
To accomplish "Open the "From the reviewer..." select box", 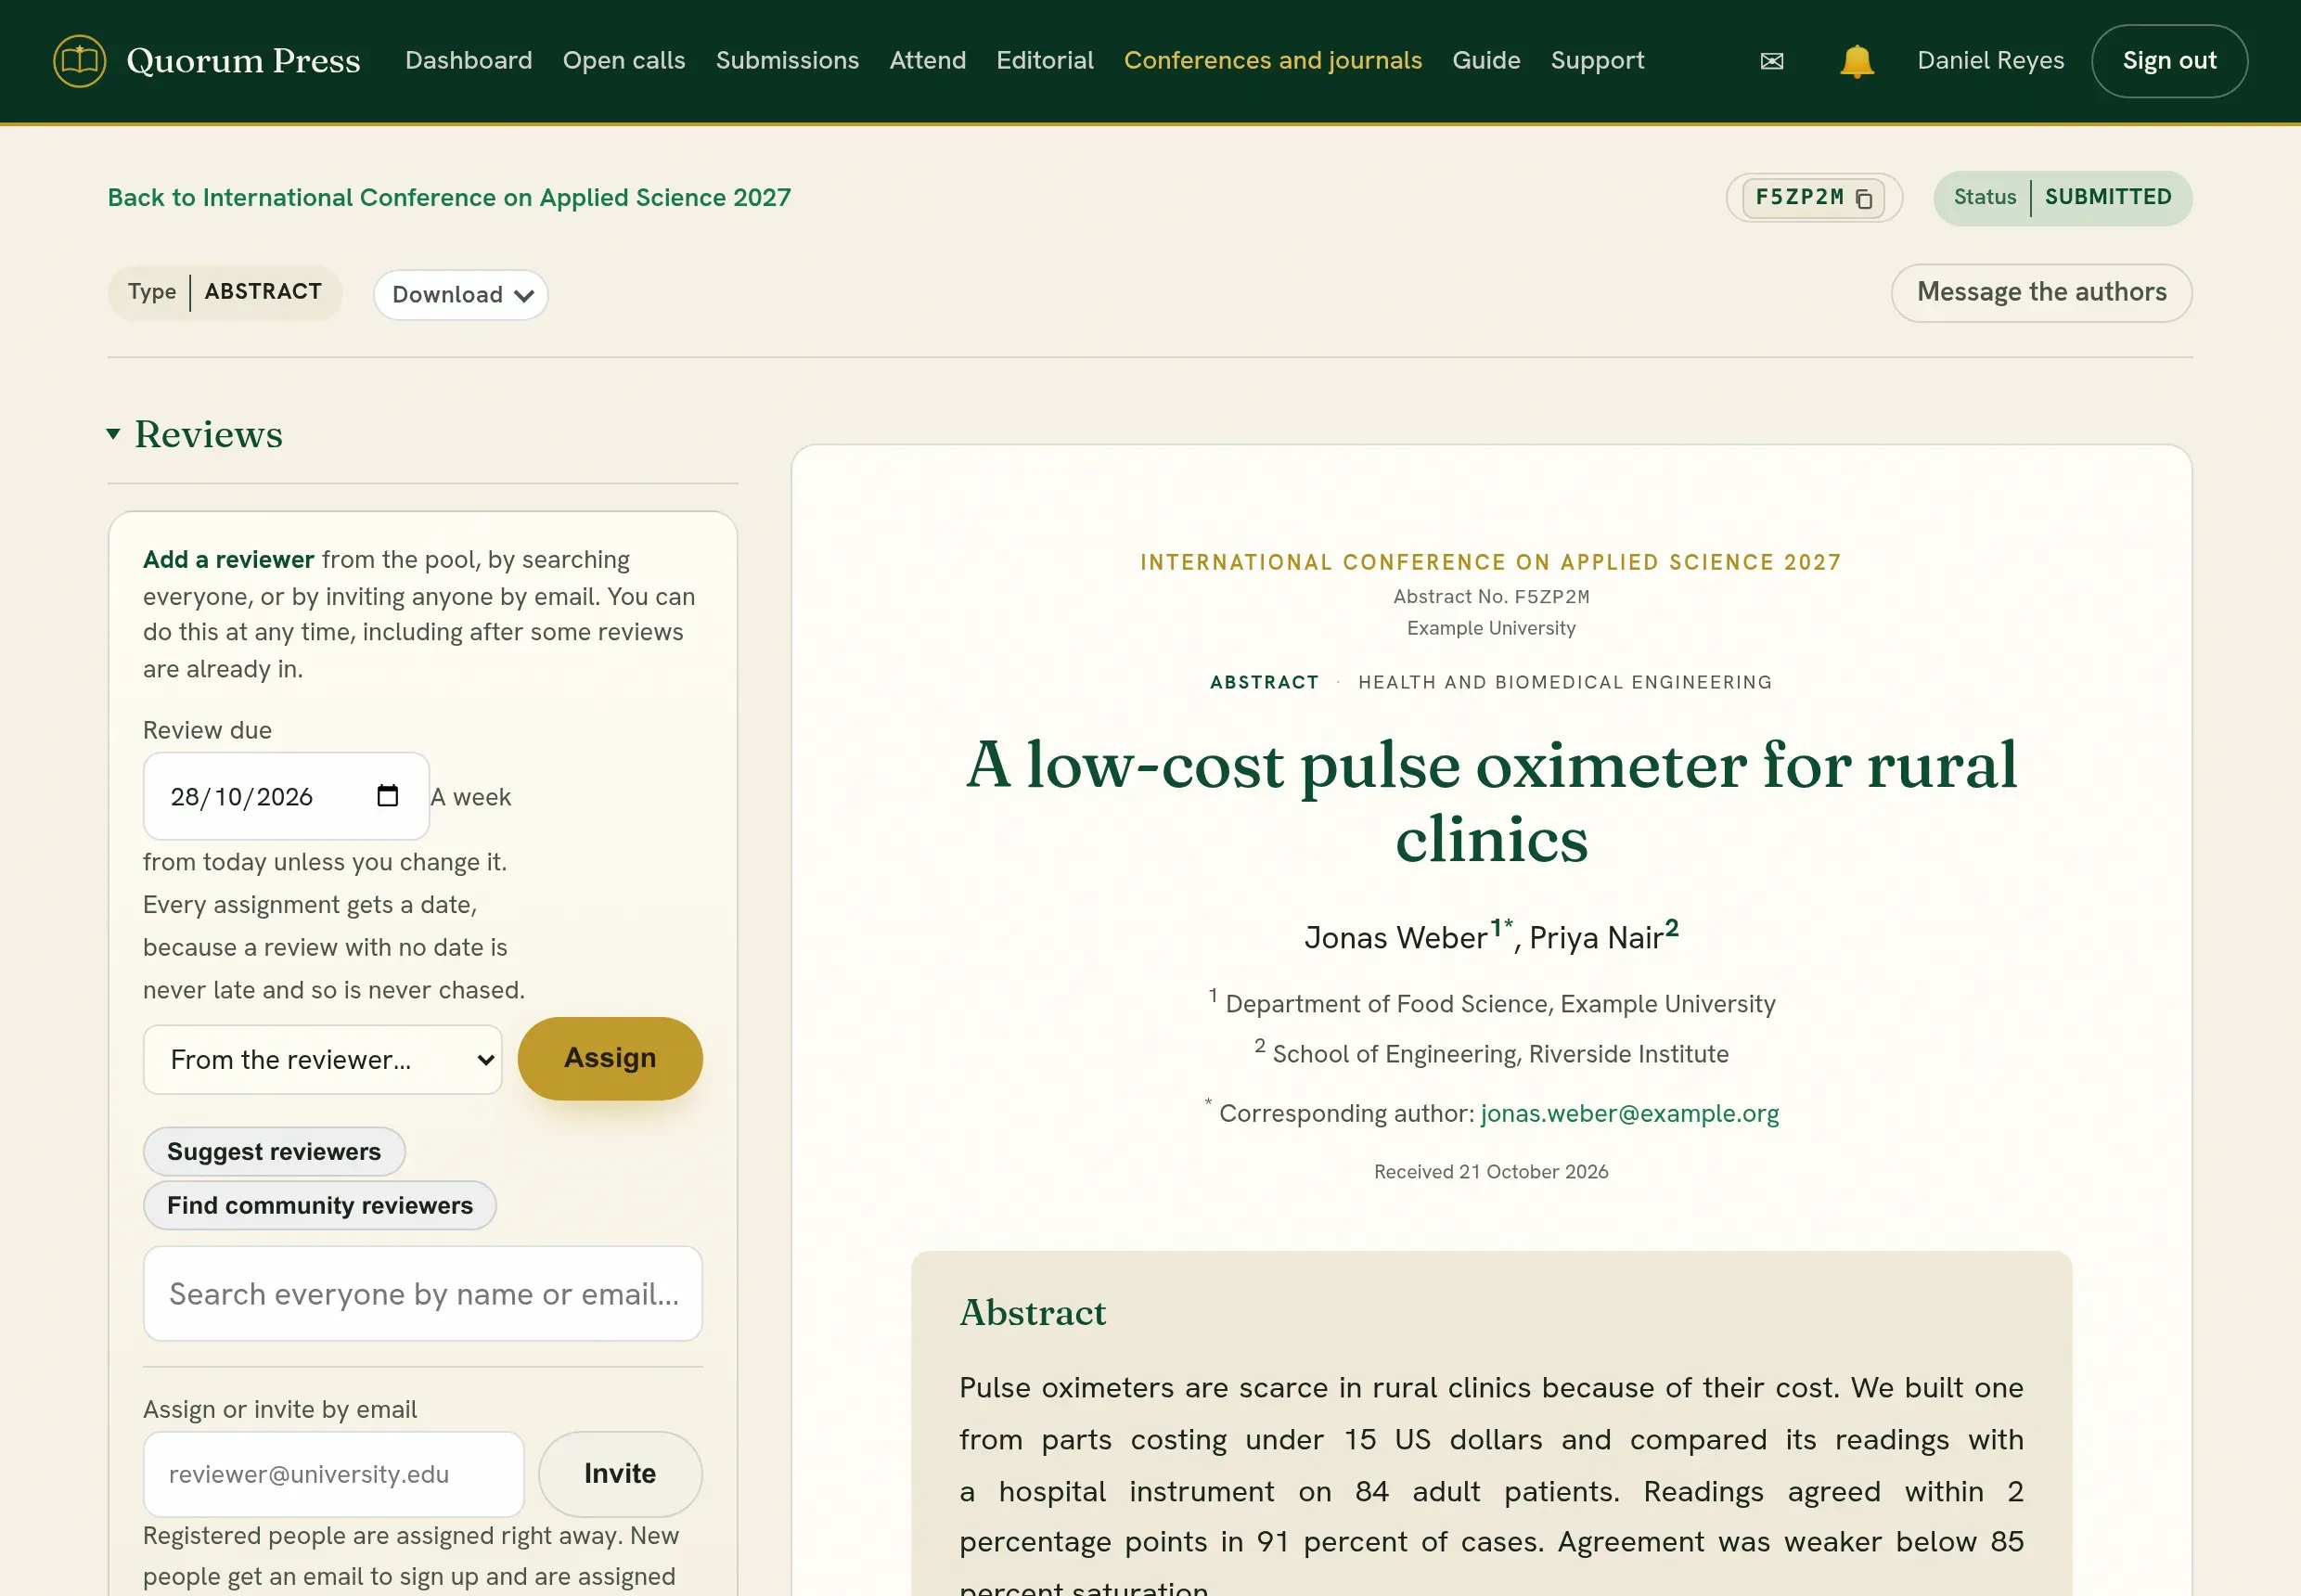I will point(322,1059).
